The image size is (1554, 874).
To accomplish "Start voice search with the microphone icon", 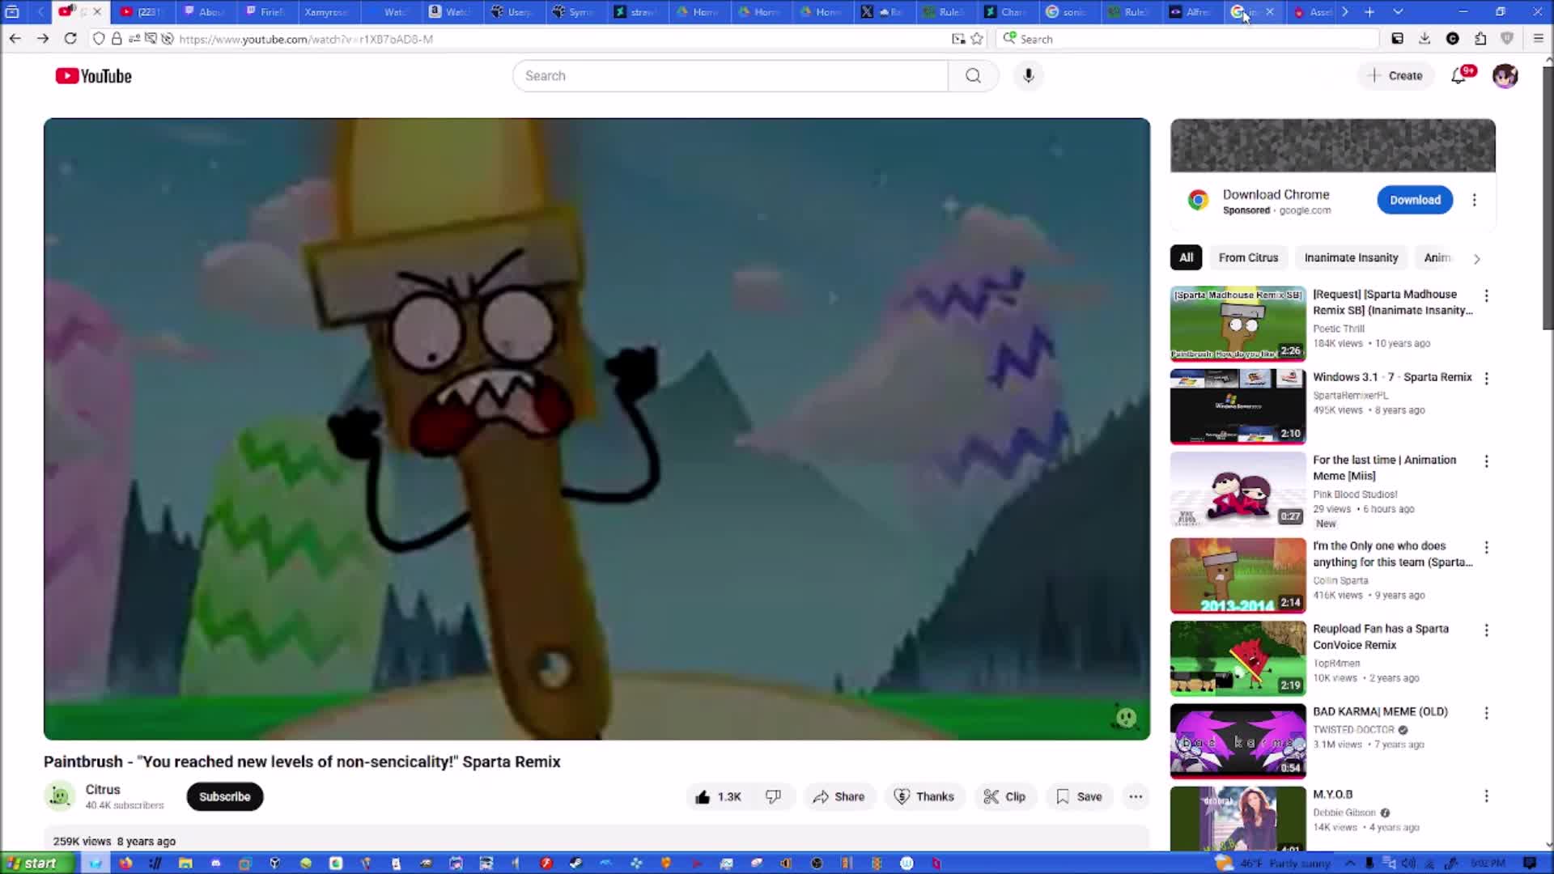I will (1028, 75).
